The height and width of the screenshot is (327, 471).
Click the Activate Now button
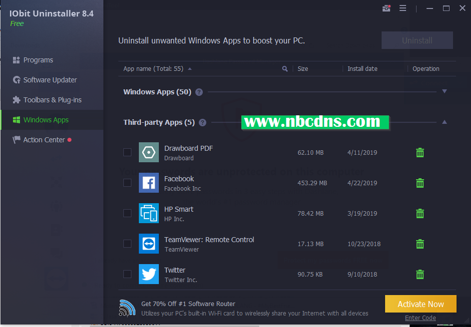point(421,304)
